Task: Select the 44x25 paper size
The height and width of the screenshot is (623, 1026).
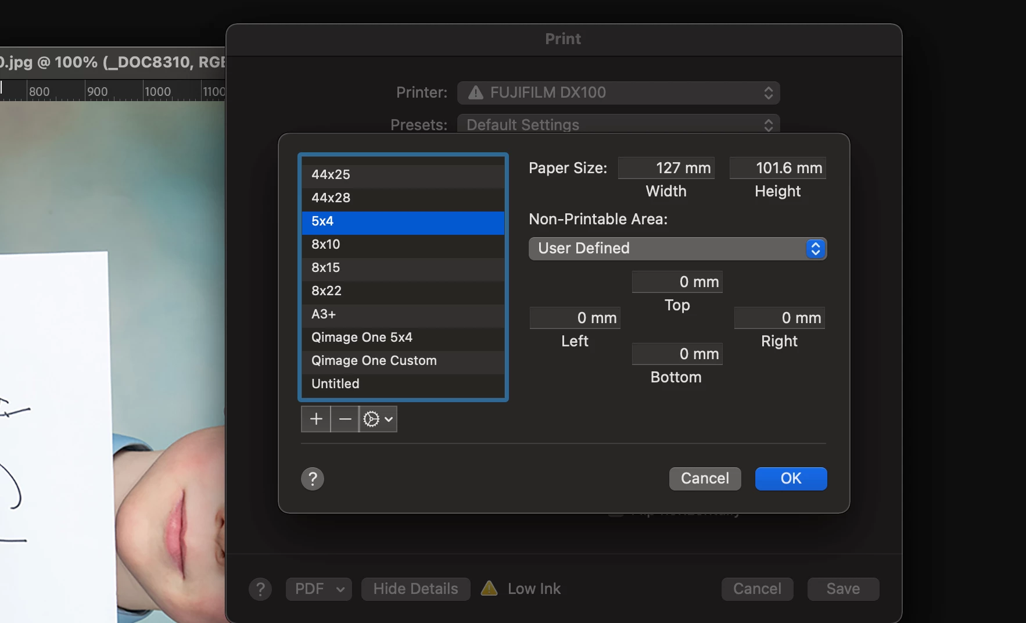Action: tap(403, 174)
